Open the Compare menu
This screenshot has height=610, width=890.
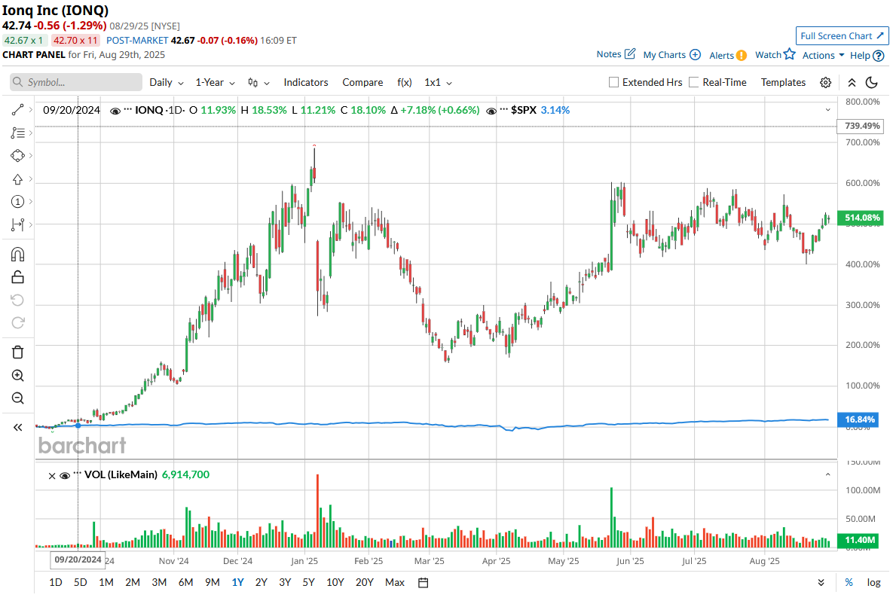pyautogui.click(x=362, y=82)
